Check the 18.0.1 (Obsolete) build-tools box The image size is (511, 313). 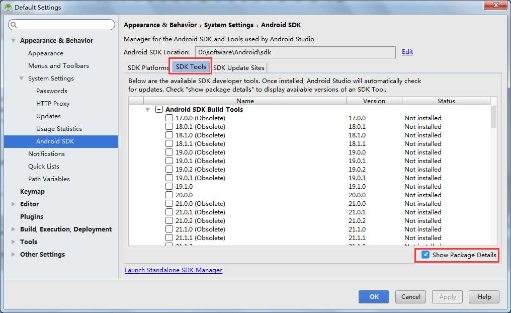(x=169, y=126)
